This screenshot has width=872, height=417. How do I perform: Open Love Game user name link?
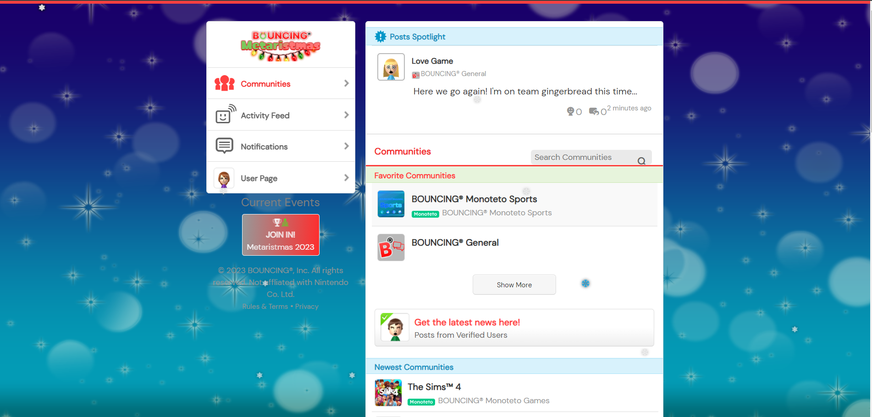pyautogui.click(x=432, y=61)
